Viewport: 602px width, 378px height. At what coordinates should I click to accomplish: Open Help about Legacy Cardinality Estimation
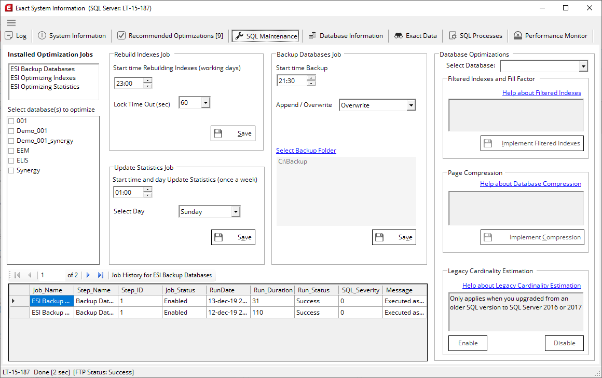coord(521,285)
